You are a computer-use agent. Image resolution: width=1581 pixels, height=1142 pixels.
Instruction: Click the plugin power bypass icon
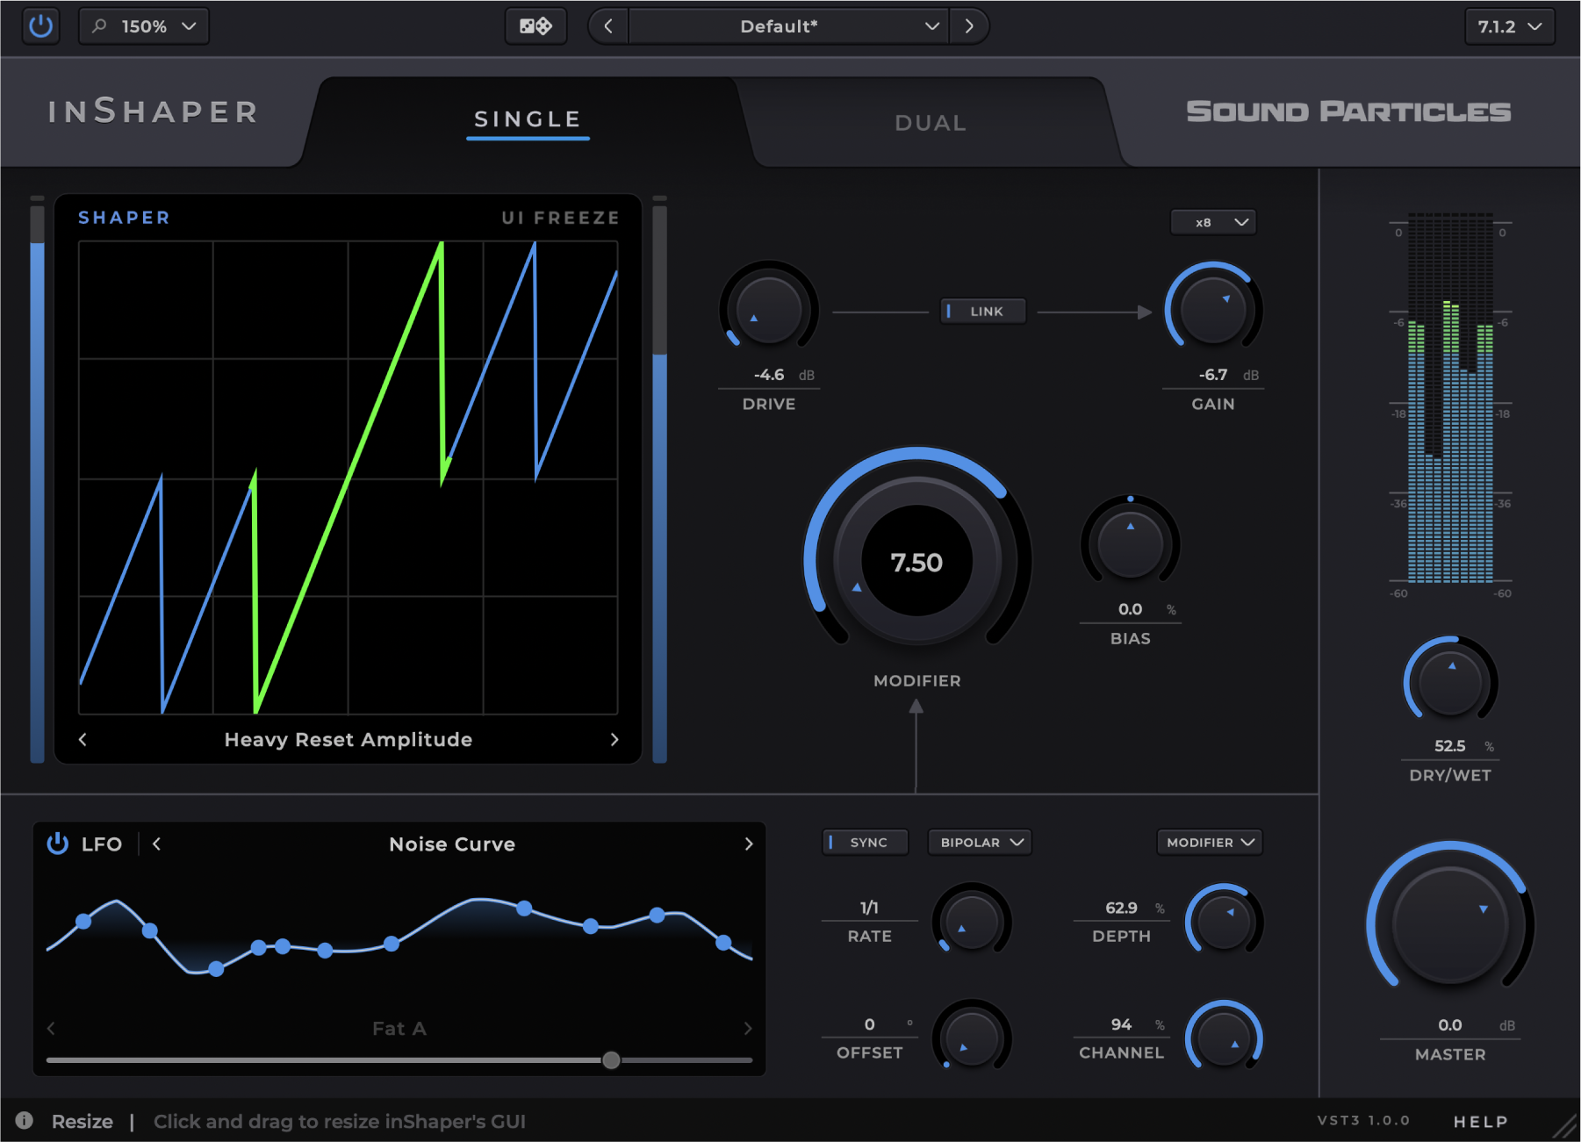40,26
